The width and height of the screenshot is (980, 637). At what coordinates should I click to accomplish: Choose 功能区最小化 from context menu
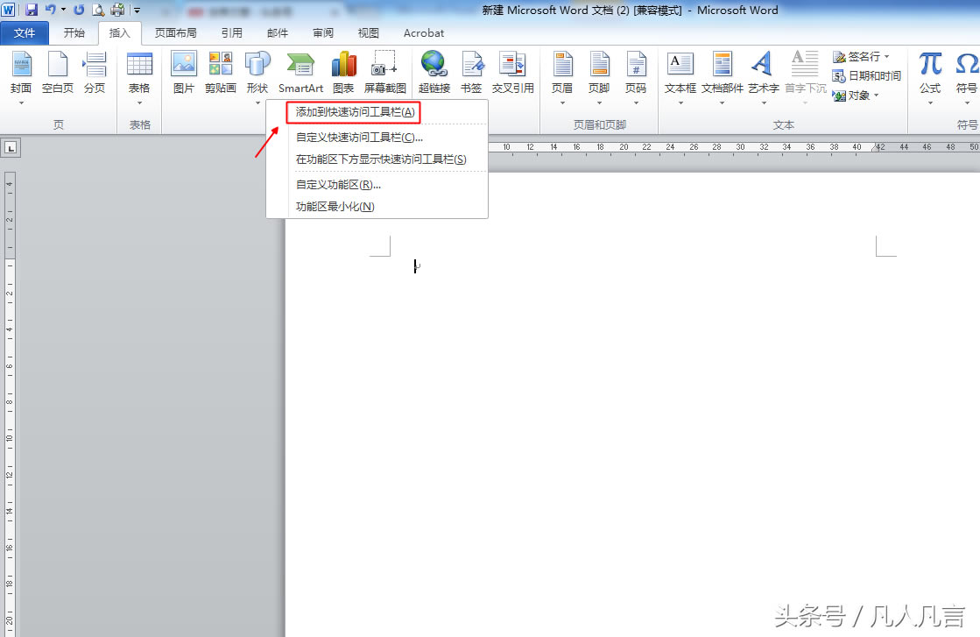tap(335, 207)
